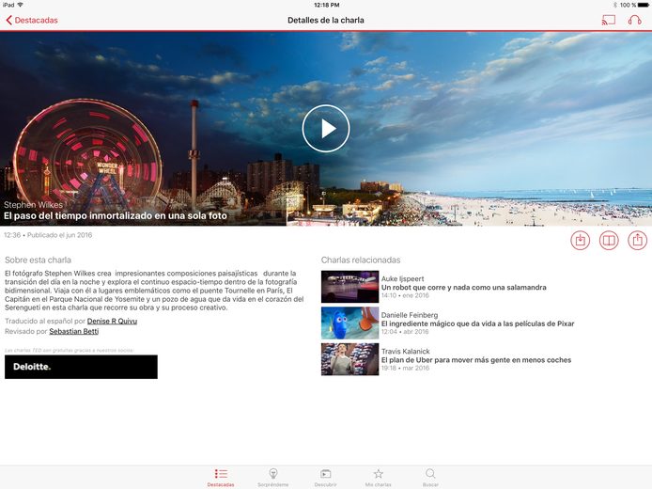Viewport: 652px width, 489px height.
Task: Switch to the Descubrir tab
Action: pos(326,478)
